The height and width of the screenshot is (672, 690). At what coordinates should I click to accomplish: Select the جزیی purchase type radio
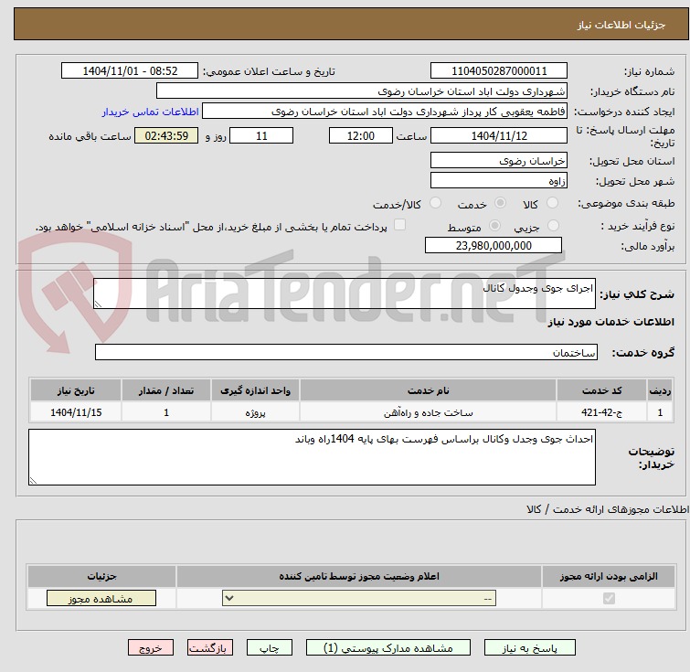coord(553,226)
